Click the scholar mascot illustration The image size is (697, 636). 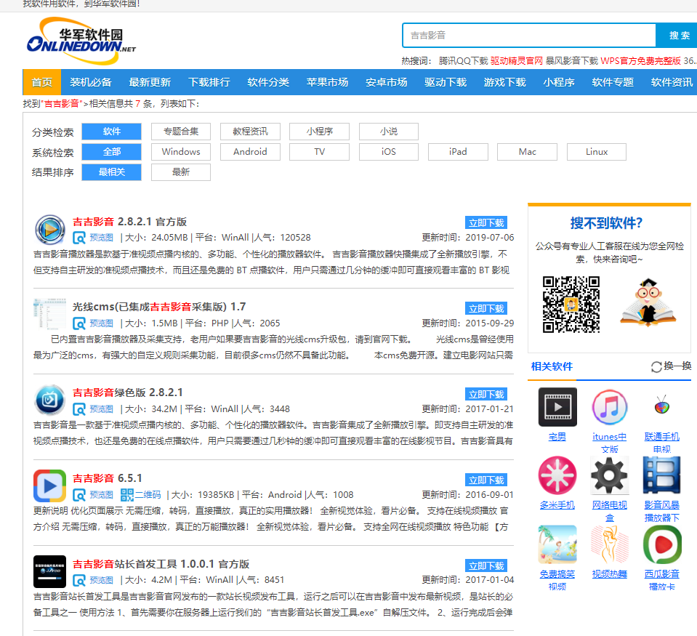pos(648,303)
